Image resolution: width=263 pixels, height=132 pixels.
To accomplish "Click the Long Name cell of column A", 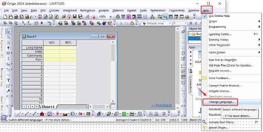I will tap(52, 48).
